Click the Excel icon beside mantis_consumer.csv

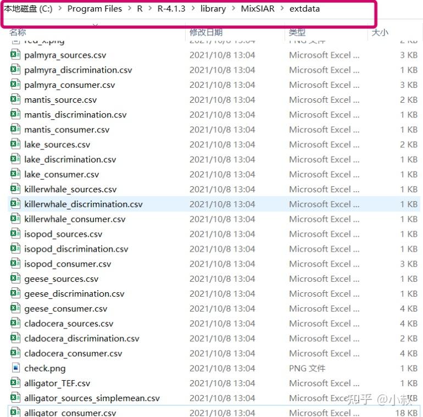point(15,130)
